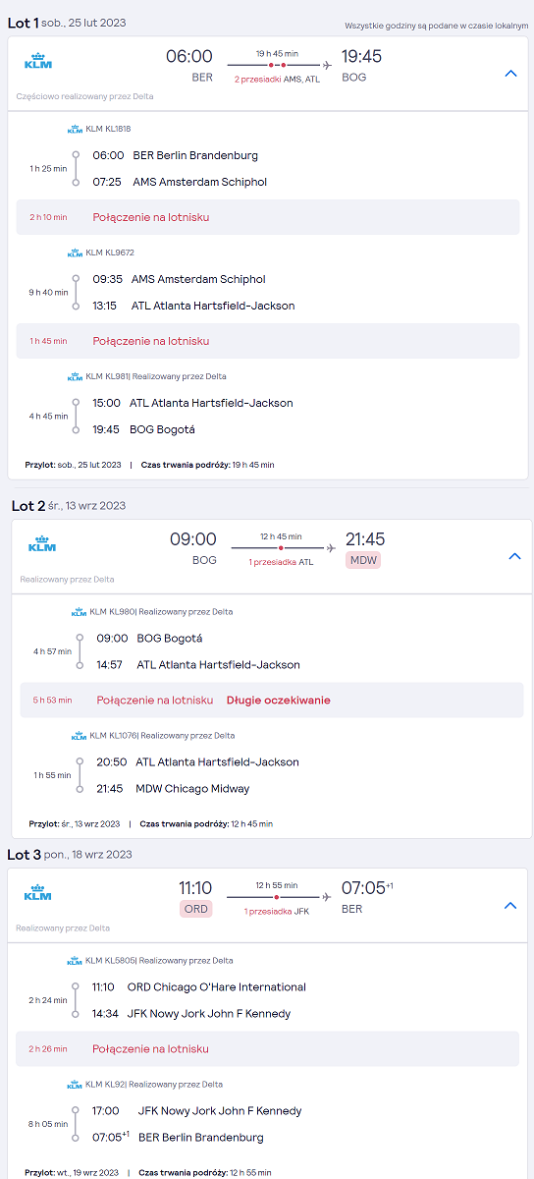Click small KLM icon beside KL5805
Image resolution: width=534 pixels, height=1179 pixels.
click(x=75, y=960)
